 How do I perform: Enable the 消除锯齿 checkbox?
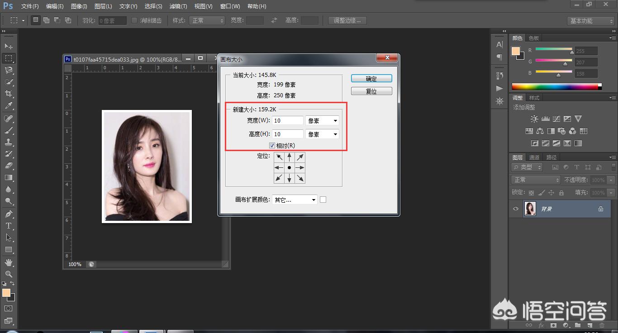pos(134,20)
